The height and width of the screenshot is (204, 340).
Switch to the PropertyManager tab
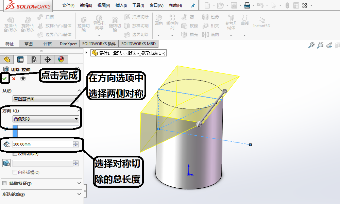point(20,60)
